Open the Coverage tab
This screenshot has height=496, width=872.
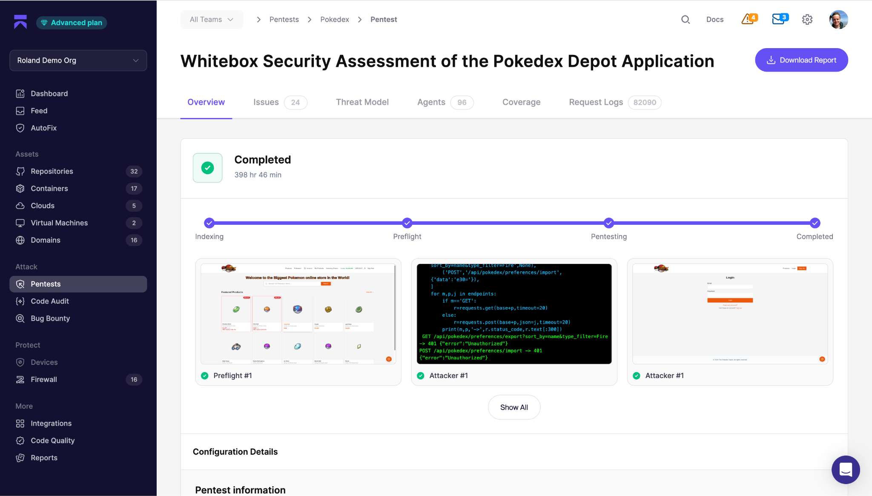522,102
